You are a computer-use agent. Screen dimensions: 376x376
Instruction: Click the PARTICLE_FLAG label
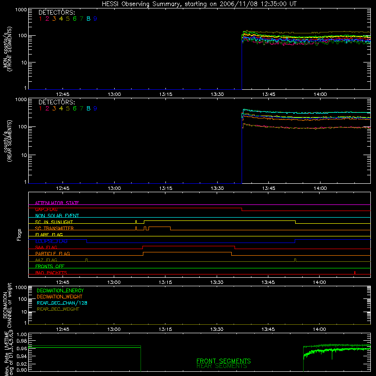pyautogui.click(x=53, y=253)
